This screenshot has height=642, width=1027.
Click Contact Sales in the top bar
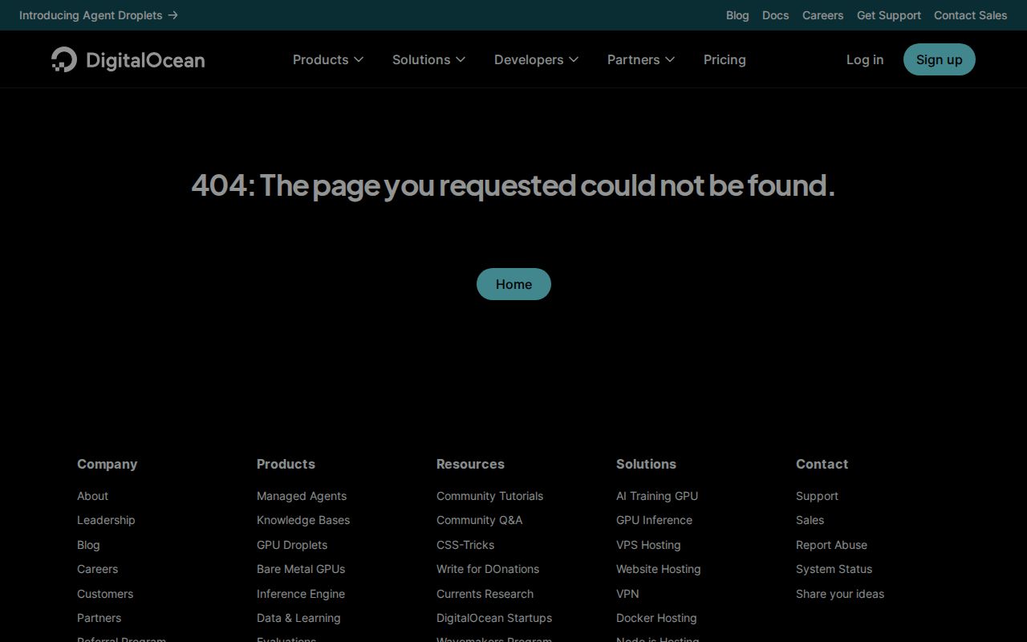[970, 15]
